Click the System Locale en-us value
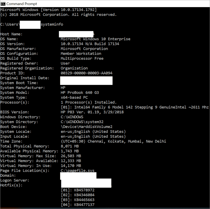The height and width of the screenshot is (209, 210). [93, 132]
